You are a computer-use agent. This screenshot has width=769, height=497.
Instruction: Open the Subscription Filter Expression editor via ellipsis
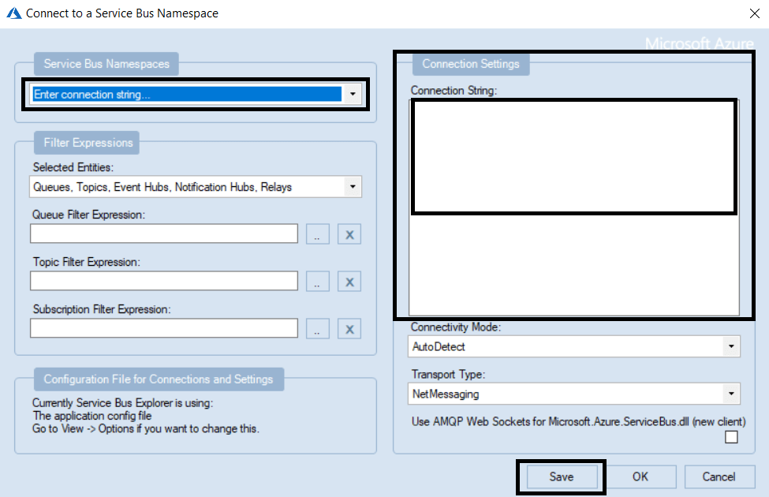(318, 328)
